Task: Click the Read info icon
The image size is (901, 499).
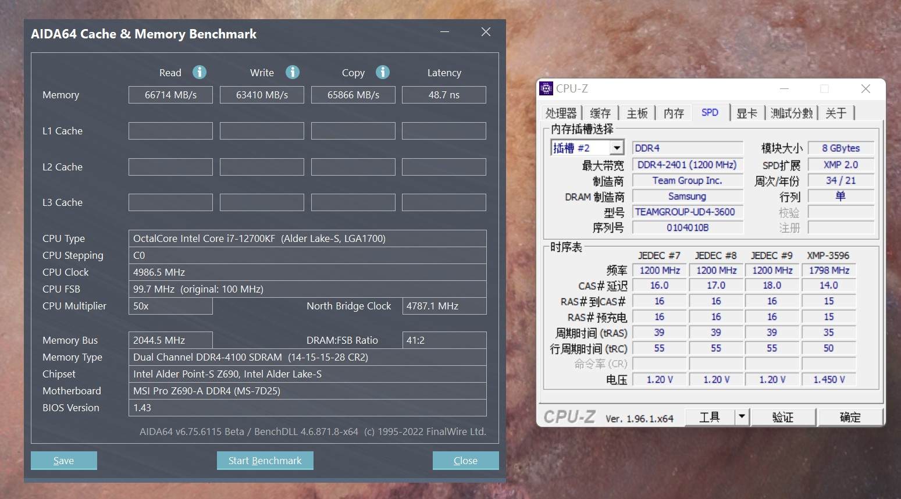Action: [200, 72]
